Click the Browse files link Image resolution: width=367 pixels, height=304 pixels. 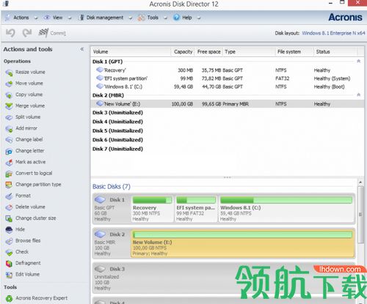pyautogui.click(x=28, y=241)
